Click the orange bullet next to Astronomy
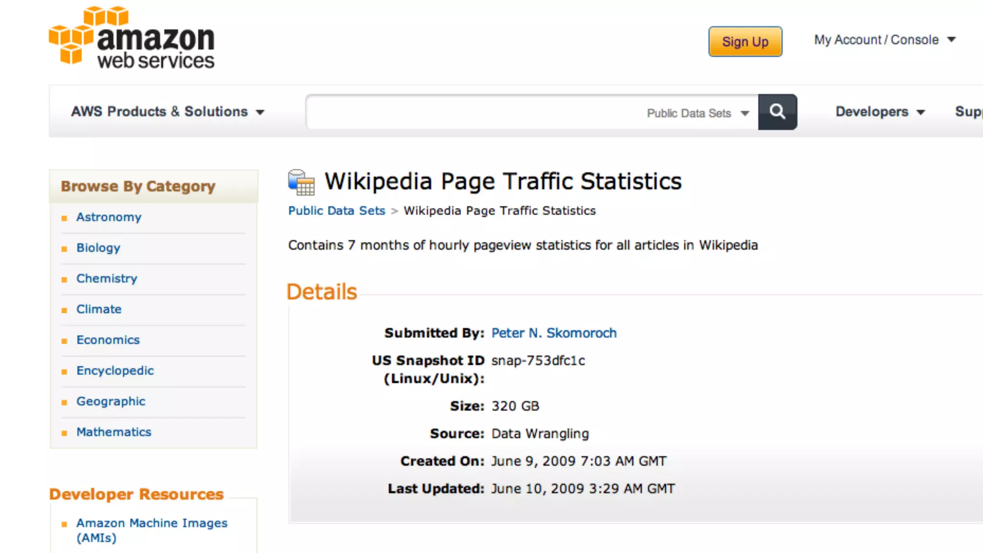The image size is (983, 553). (64, 218)
